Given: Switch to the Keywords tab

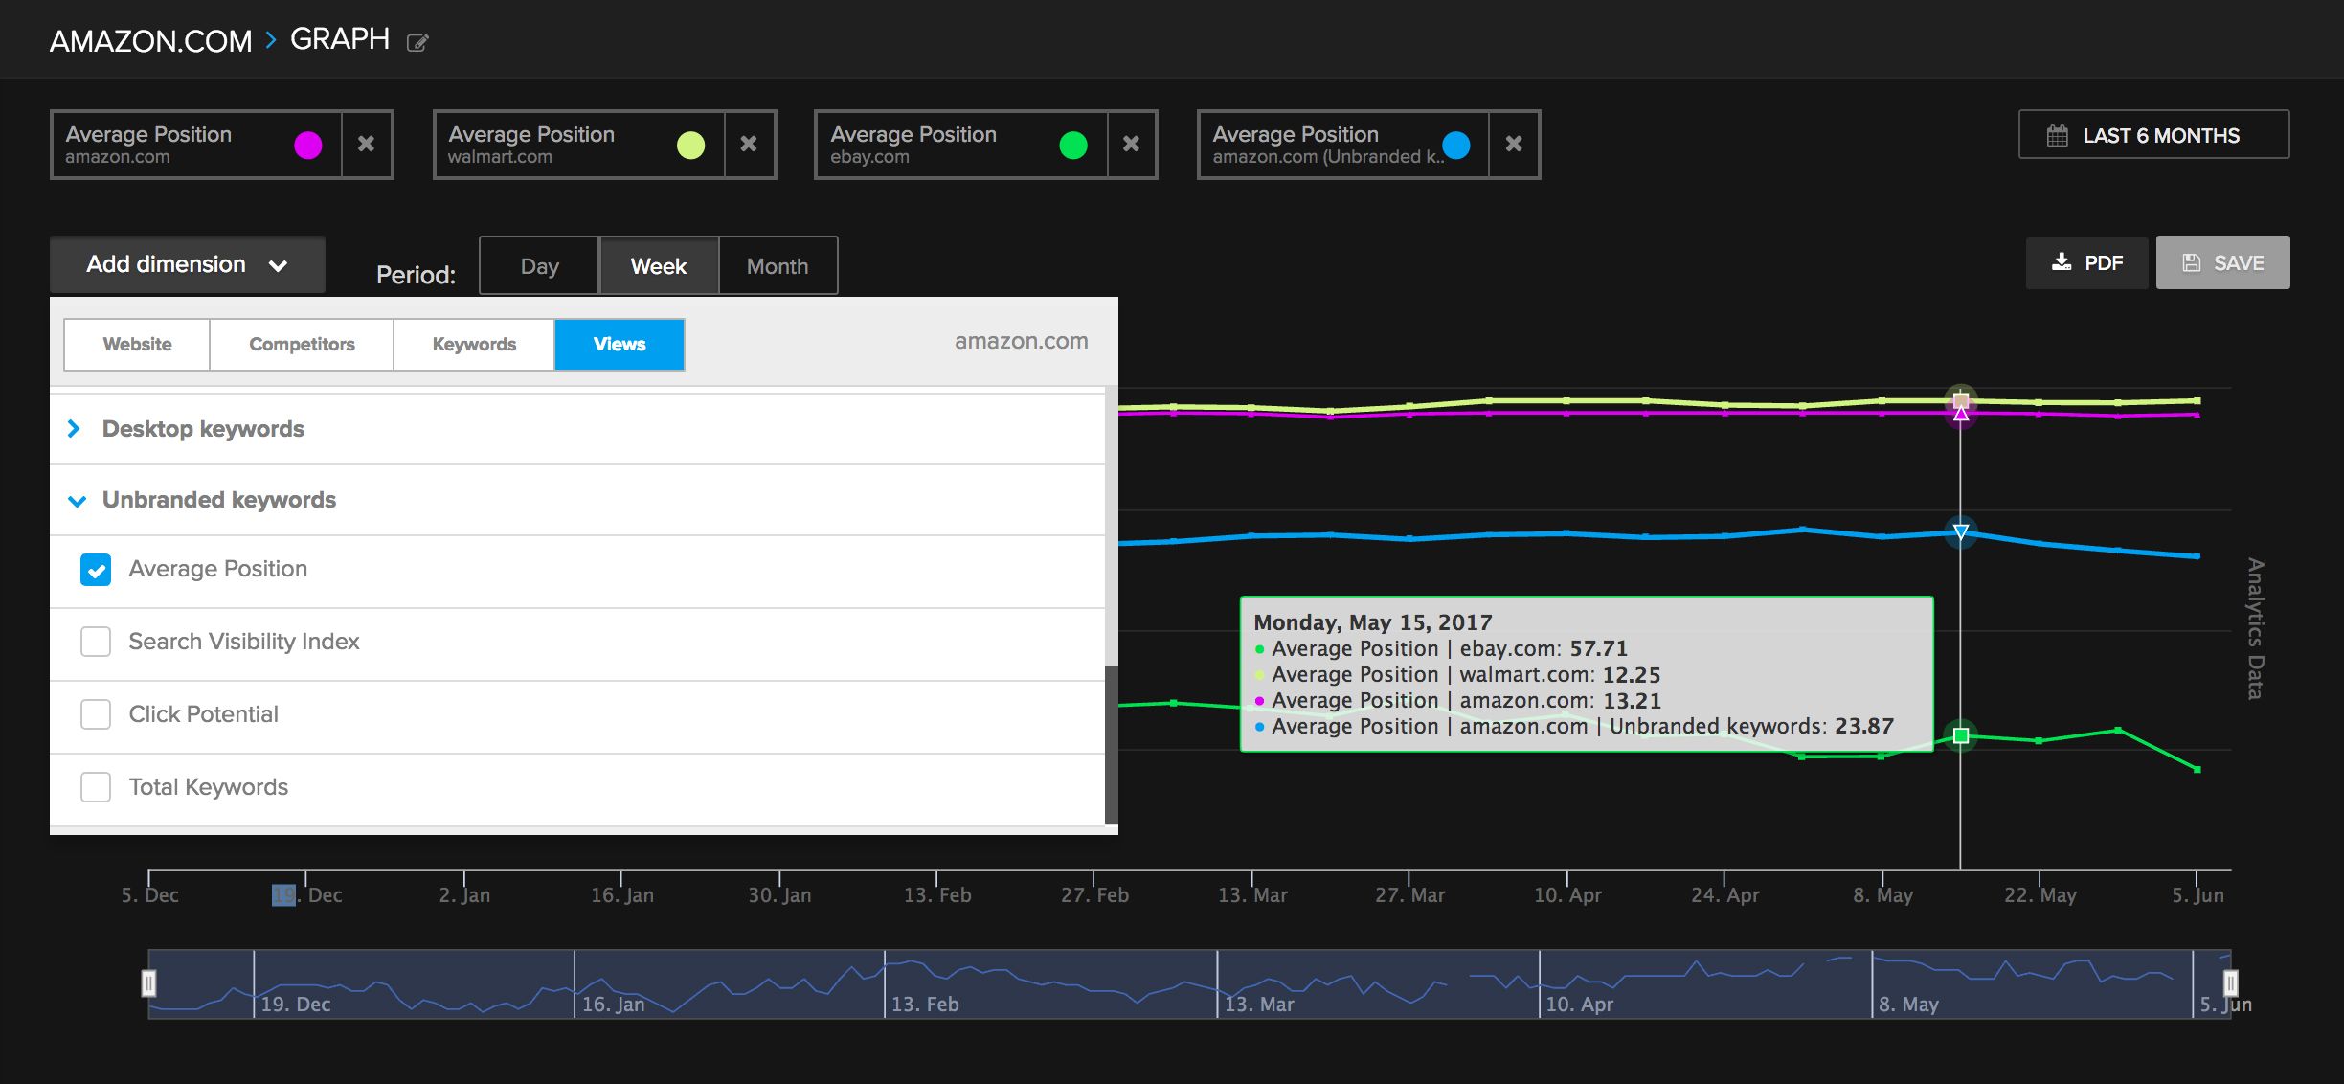Looking at the screenshot, I should [x=474, y=344].
